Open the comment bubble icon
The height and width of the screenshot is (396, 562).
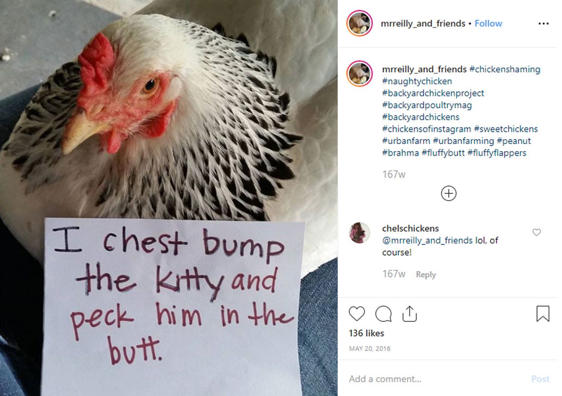click(383, 314)
